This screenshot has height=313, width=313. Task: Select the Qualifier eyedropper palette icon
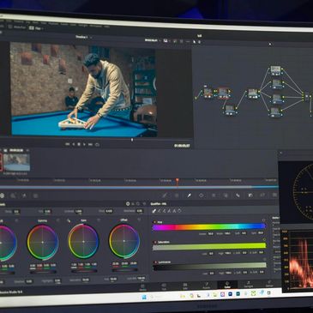pyautogui.click(x=189, y=196)
